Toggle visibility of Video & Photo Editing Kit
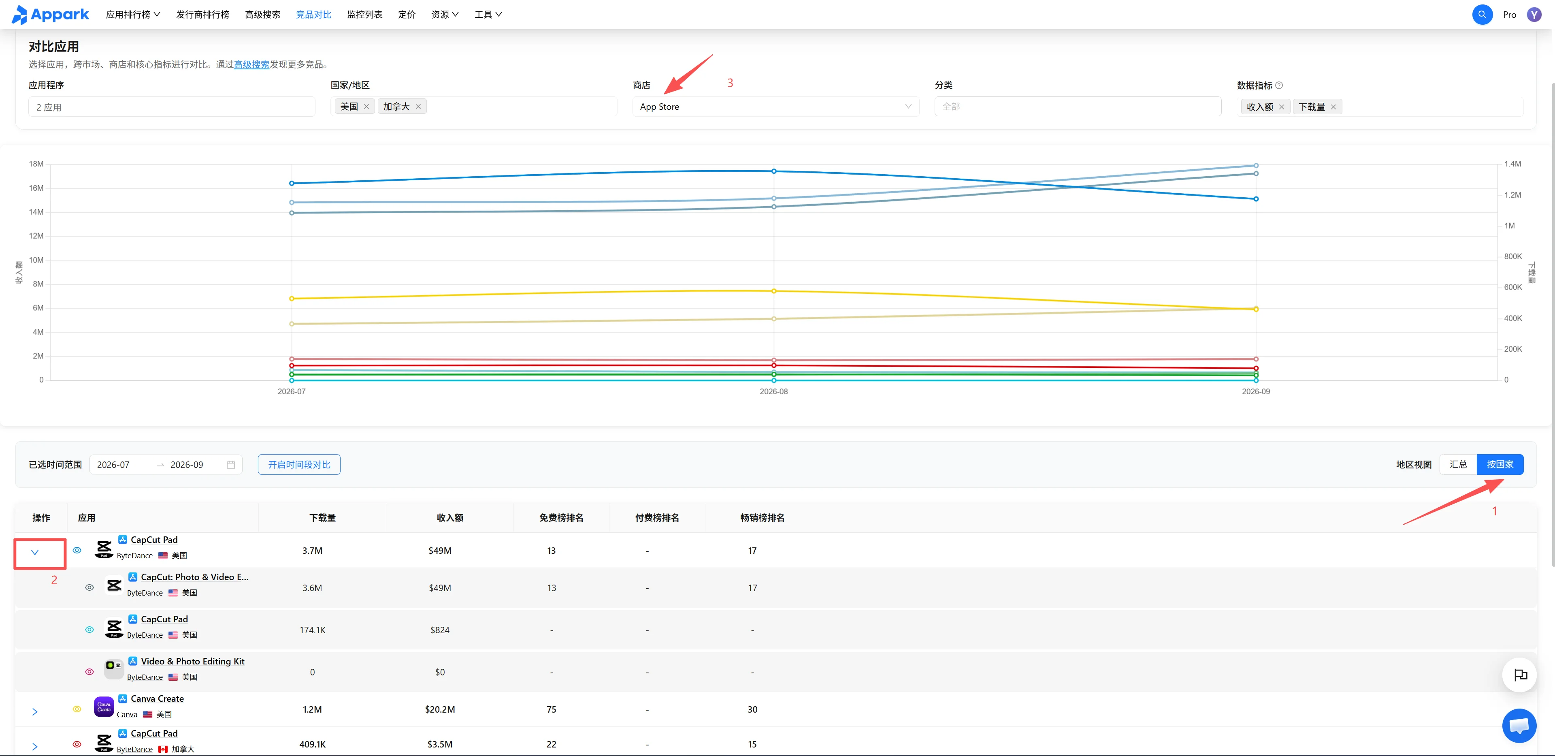Screen dimensions: 1555x756 point(89,671)
